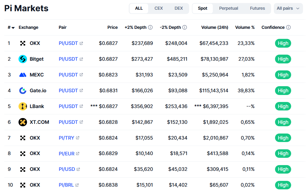Click the Gate.io exchange name

(38, 90)
